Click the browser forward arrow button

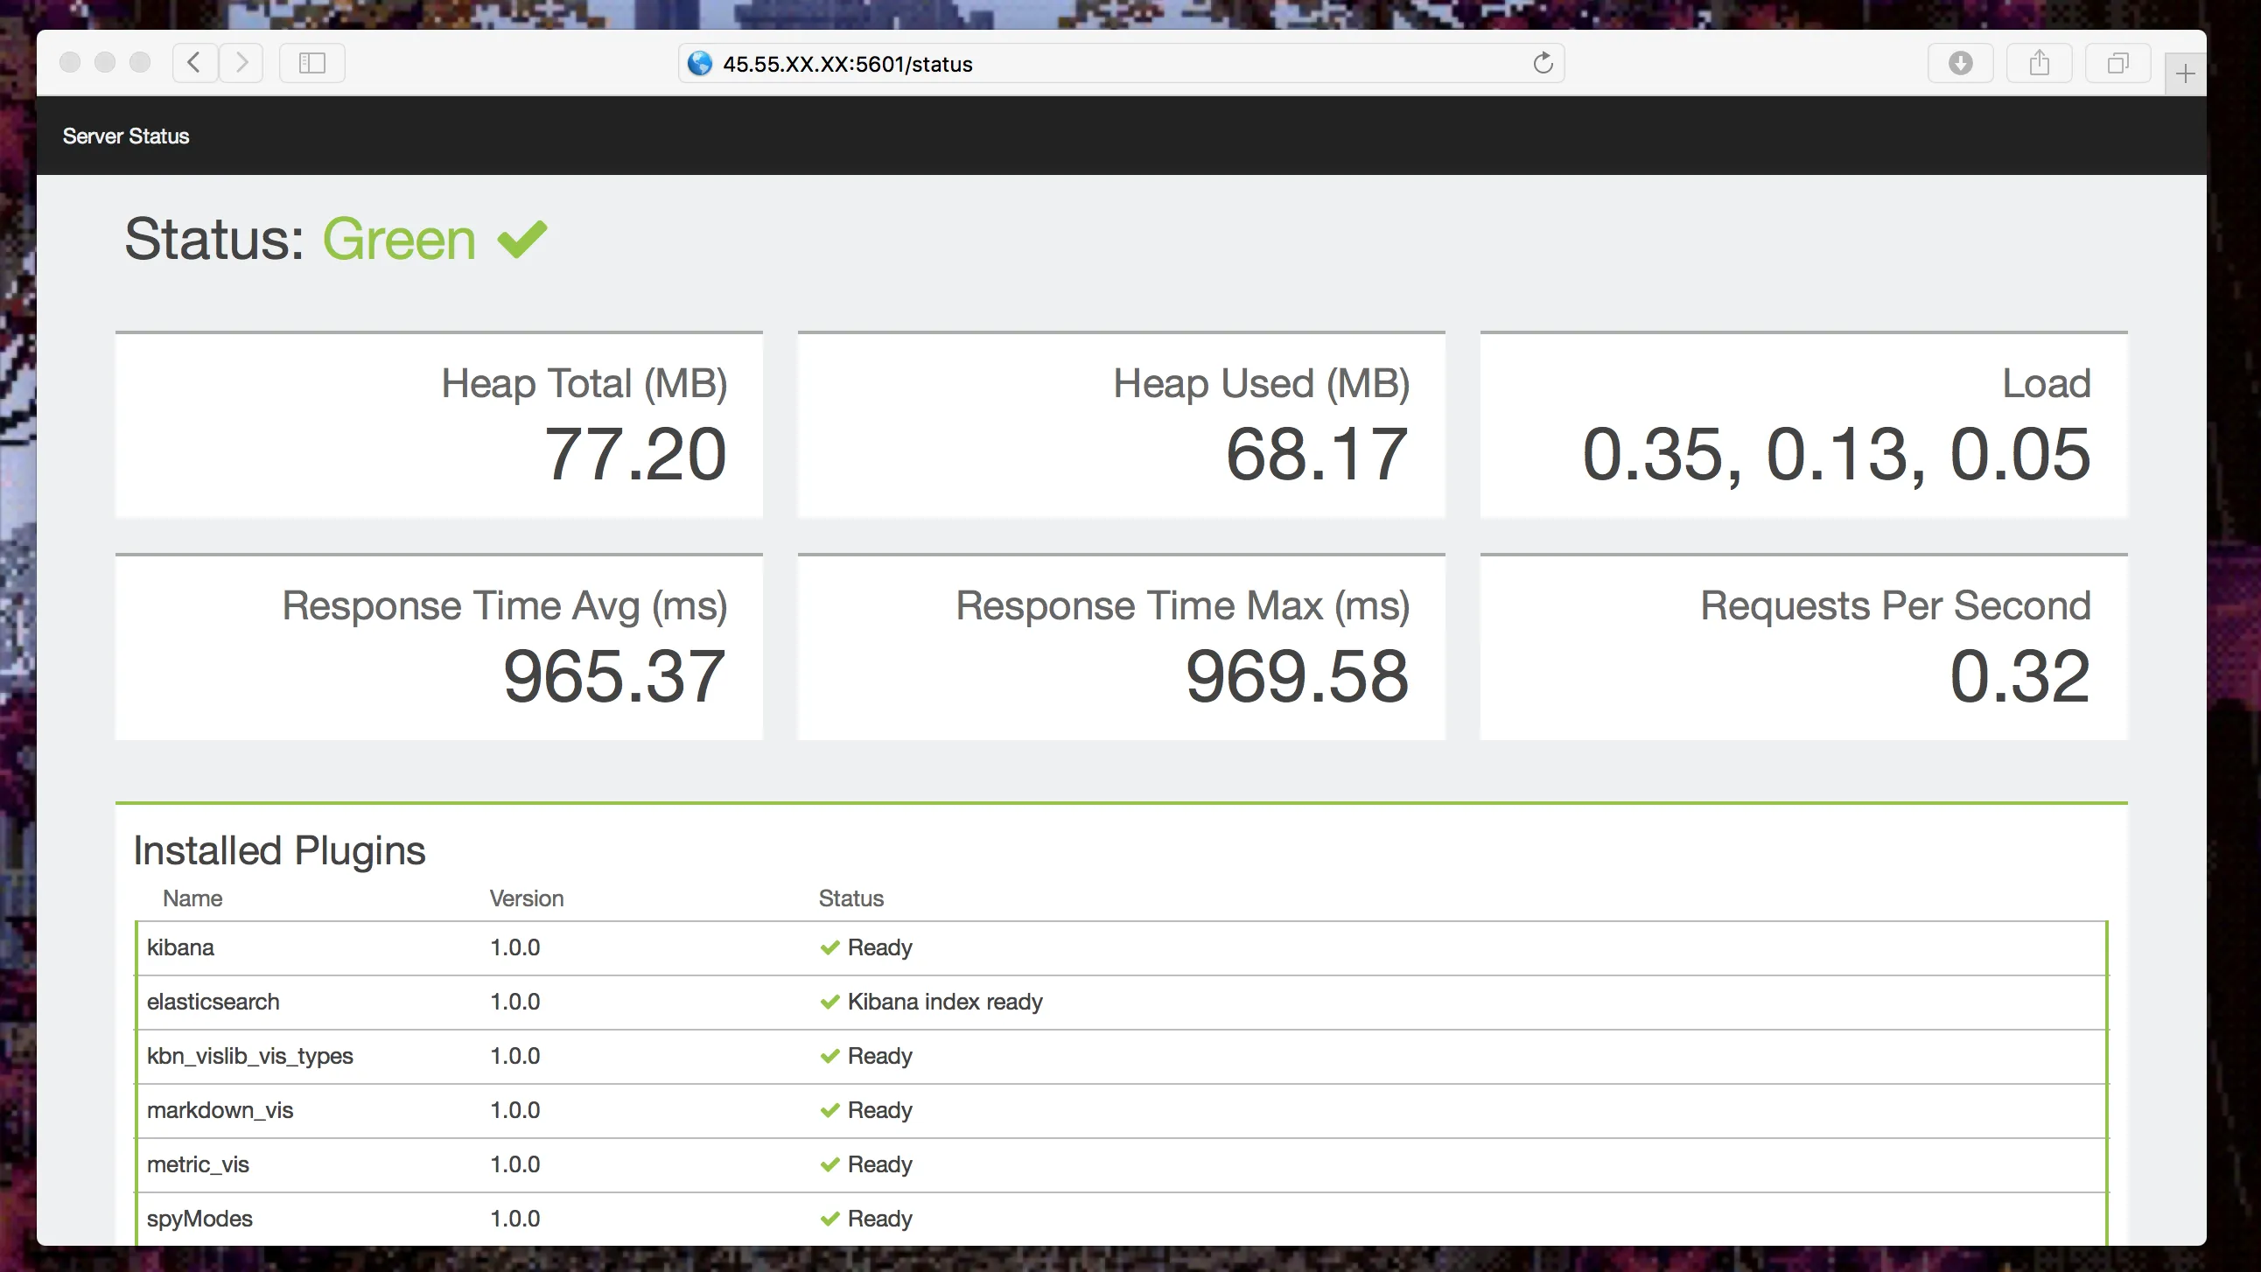point(241,63)
